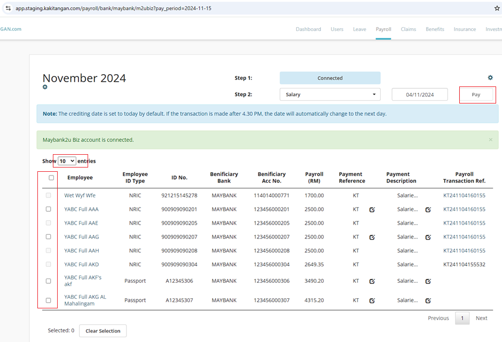Click the Clear Selection button
Image resolution: width=502 pixels, height=342 pixels.
click(x=103, y=331)
